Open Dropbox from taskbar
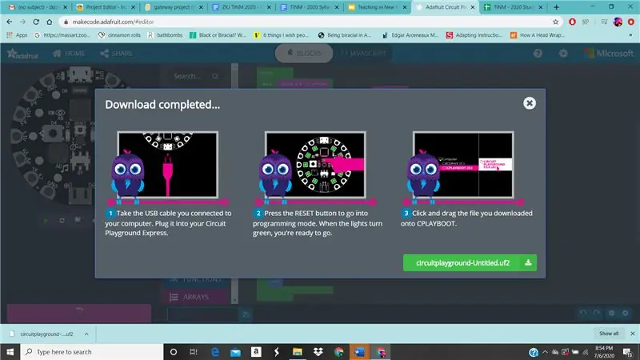The image size is (640, 360). point(318,352)
